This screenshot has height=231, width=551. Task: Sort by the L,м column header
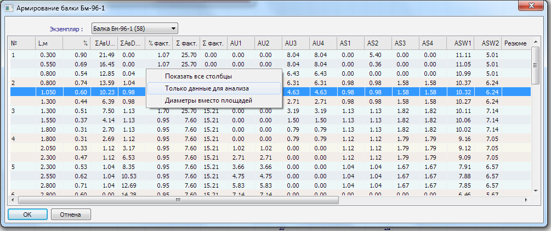[48, 43]
